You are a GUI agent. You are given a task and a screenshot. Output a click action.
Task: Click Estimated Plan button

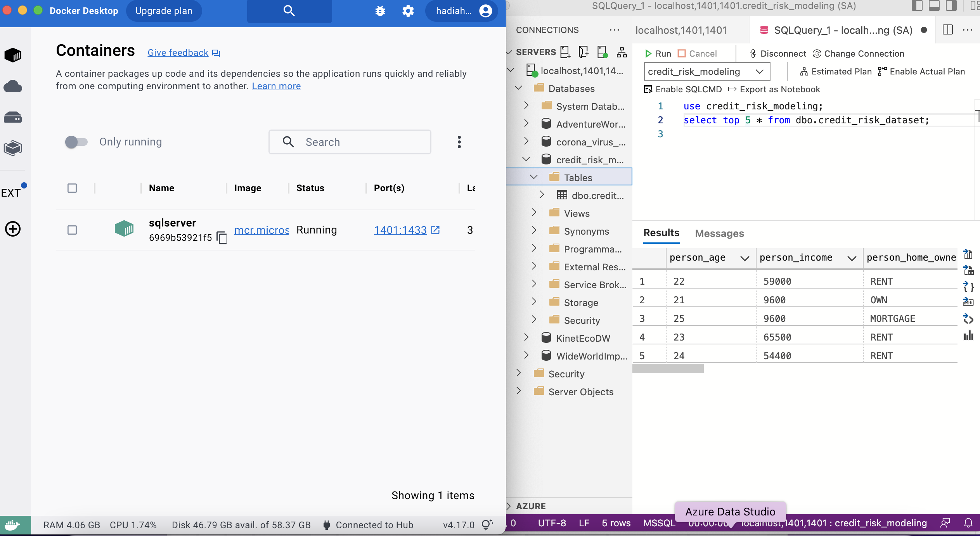(836, 71)
